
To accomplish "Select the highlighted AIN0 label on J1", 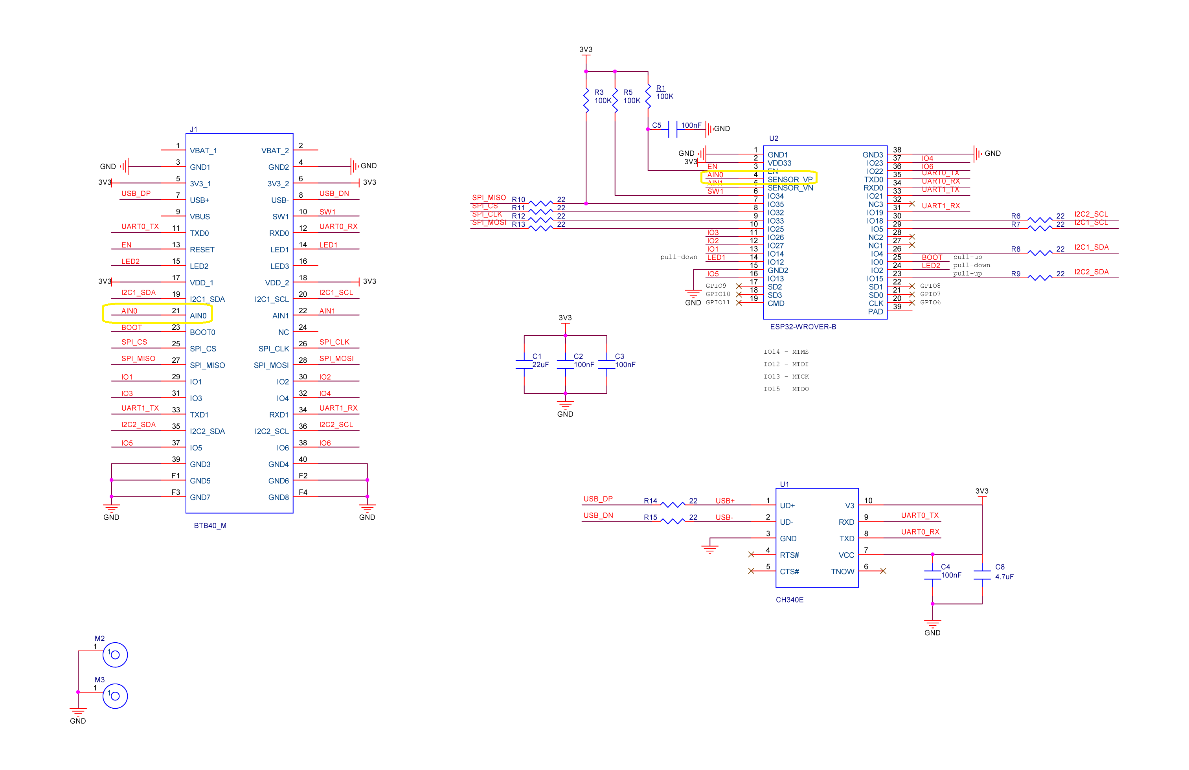I will click(129, 311).
